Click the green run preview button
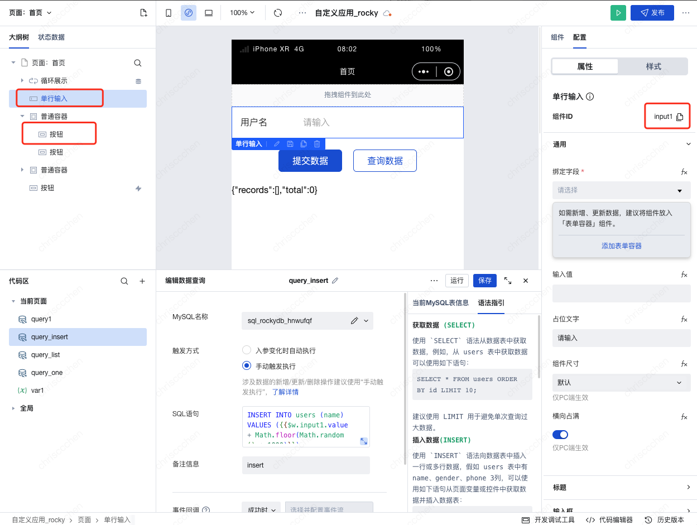The image size is (697, 525). pos(618,13)
